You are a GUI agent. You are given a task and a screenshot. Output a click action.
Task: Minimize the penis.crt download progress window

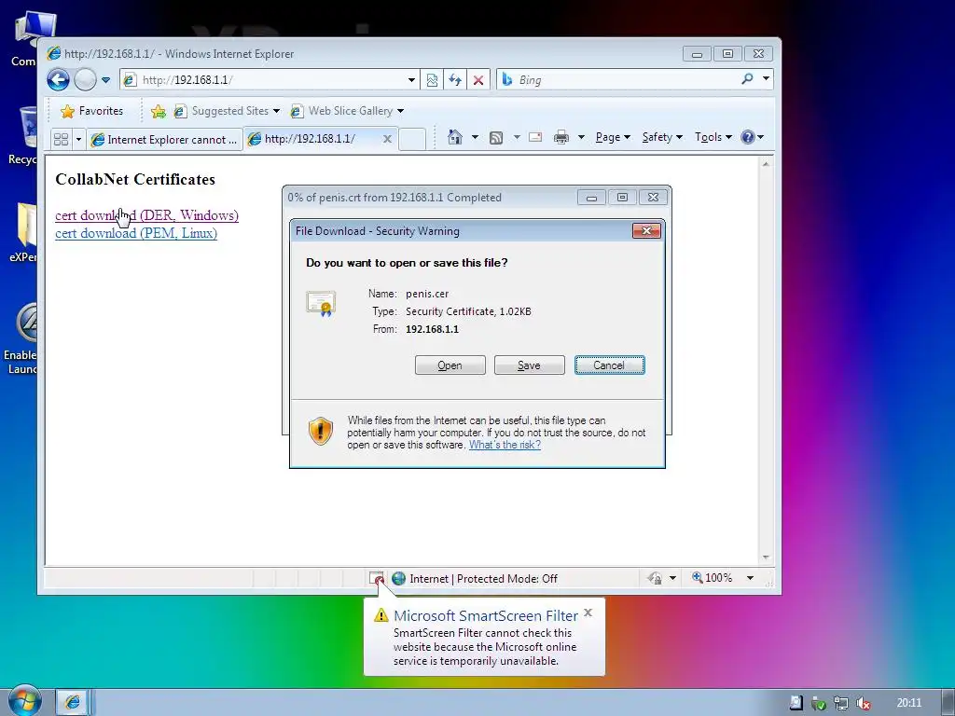[x=591, y=198]
